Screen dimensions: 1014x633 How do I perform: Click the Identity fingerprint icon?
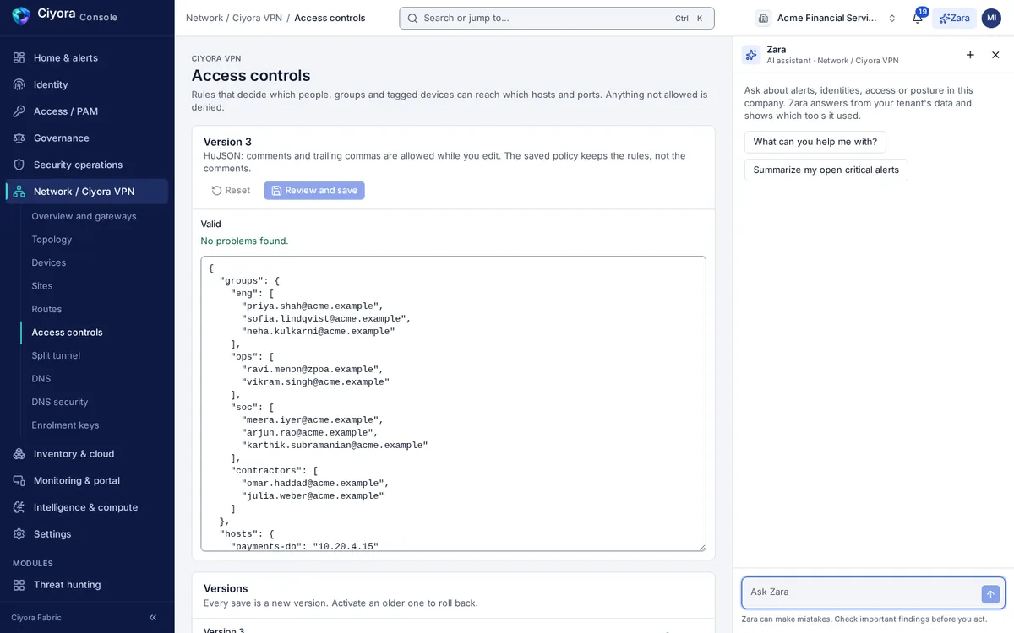click(19, 84)
